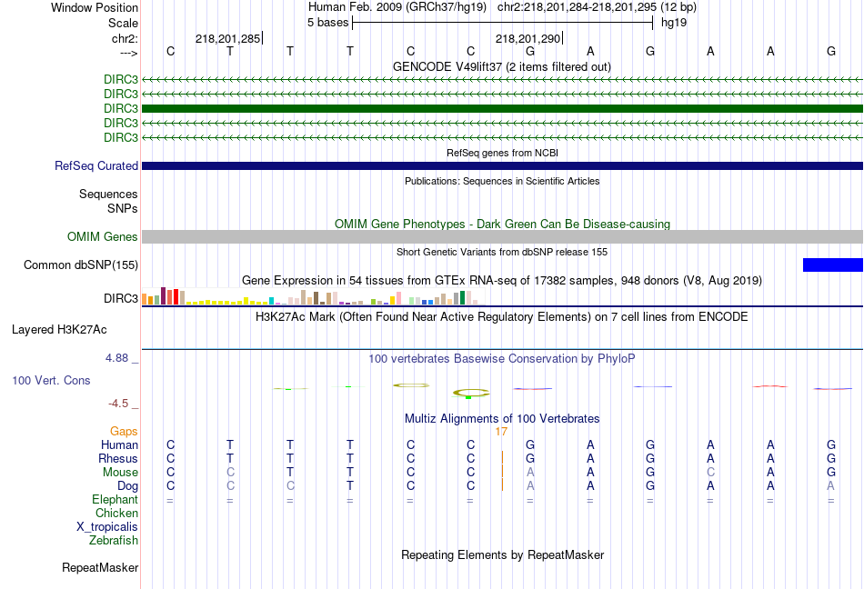Image resolution: width=864 pixels, height=589 pixels.
Task: Click the orange insertion bar in Dog row
Action: [x=502, y=485]
